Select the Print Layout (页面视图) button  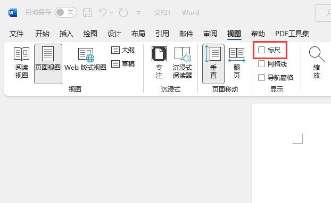pos(48,64)
